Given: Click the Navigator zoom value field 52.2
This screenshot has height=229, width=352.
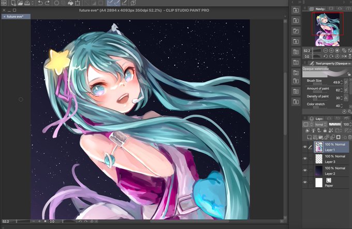Looking at the screenshot, I should 307,51.
